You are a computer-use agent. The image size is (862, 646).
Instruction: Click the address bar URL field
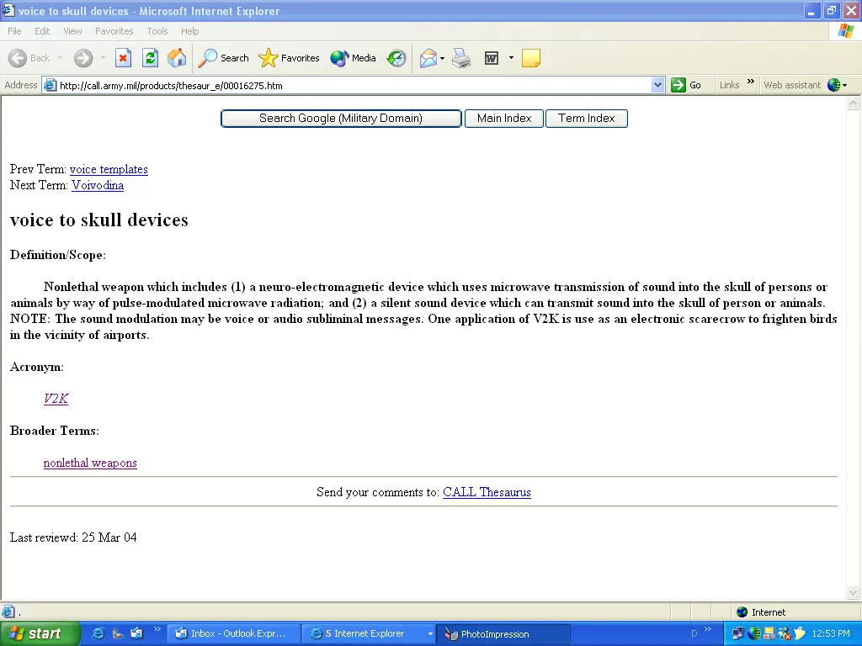[x=354, y=85]
